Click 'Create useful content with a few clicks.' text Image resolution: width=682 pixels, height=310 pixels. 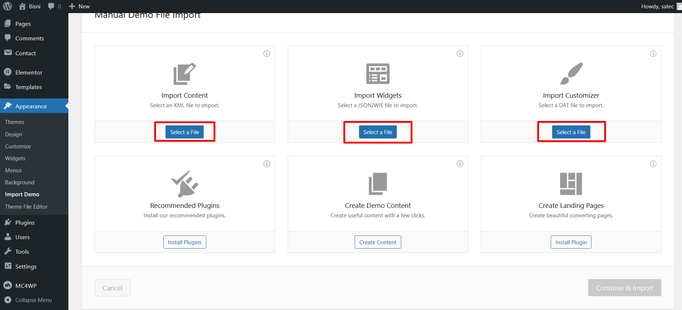[x=378, y=216]
